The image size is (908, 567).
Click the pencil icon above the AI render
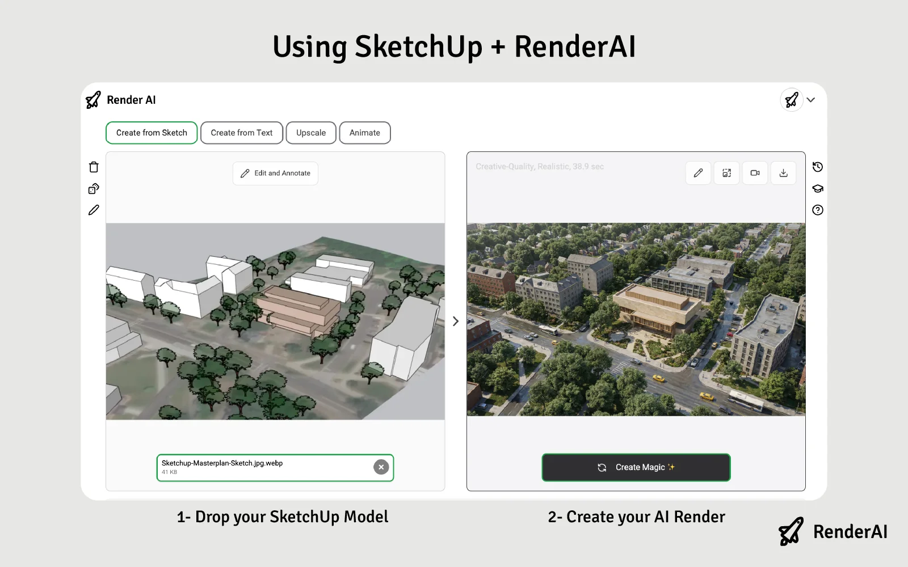coord(698,173)
